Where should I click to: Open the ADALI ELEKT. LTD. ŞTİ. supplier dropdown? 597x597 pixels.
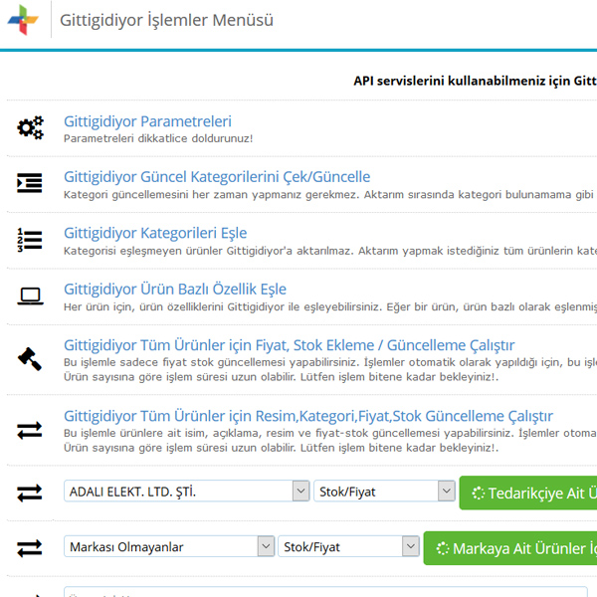pos(187,492)
